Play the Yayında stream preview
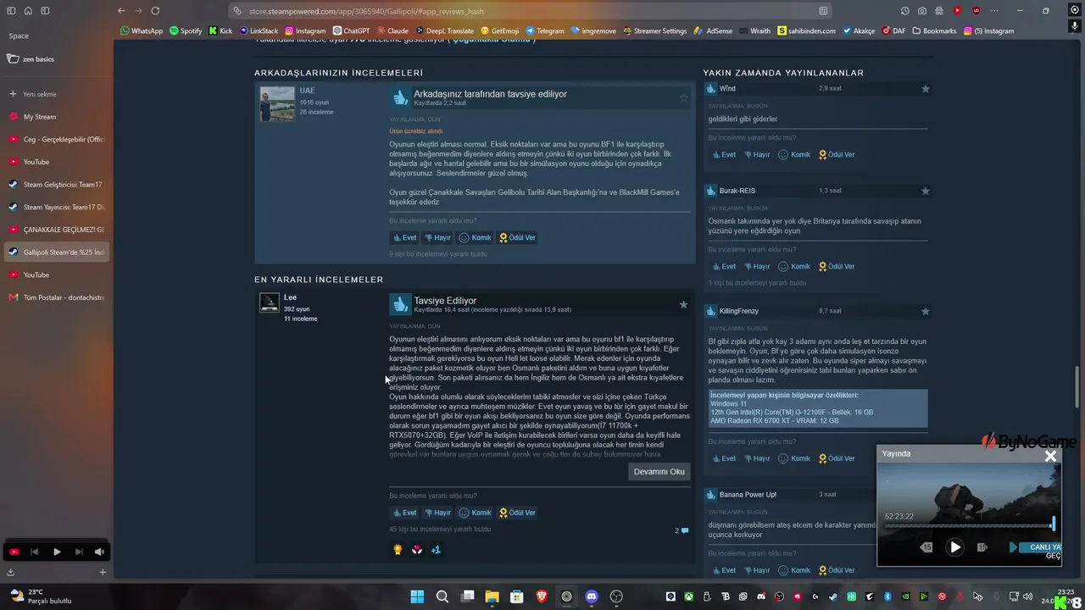The image size is (1085, 610). pyautogui.click(x=955, y=546)
